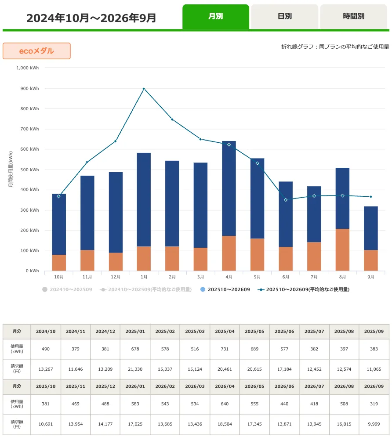The image size is (392, 437).
Task: Open the ecoメダル button
Action: [36, 51]
